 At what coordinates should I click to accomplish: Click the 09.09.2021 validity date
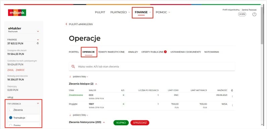tap(222, 95)
